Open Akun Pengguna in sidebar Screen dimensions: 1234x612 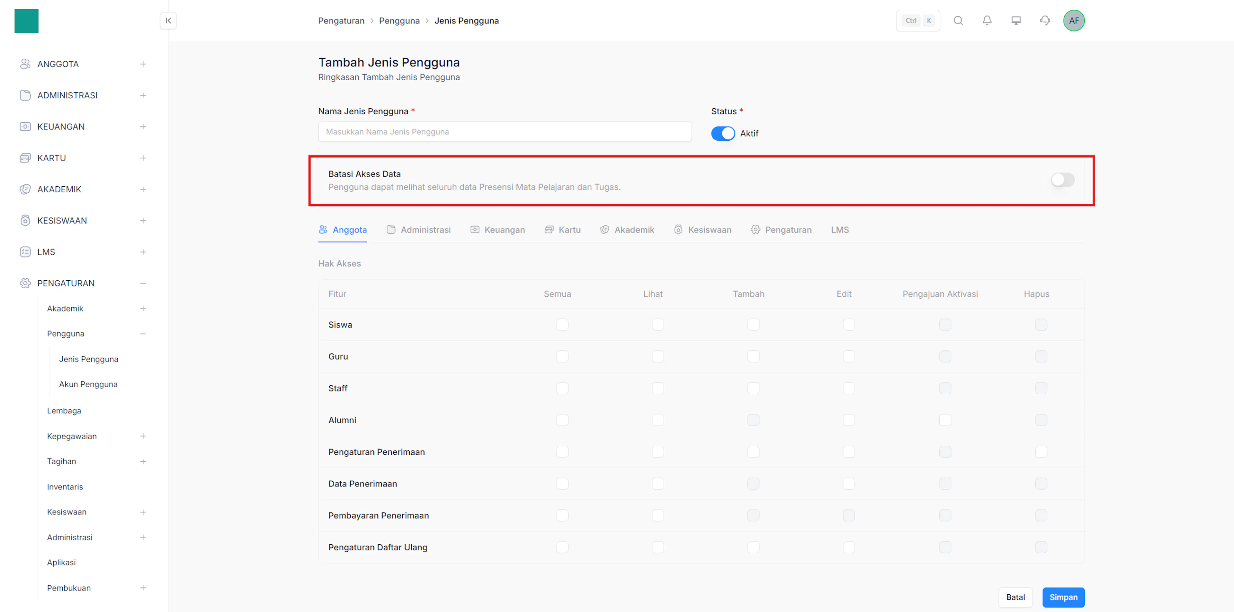88,384
